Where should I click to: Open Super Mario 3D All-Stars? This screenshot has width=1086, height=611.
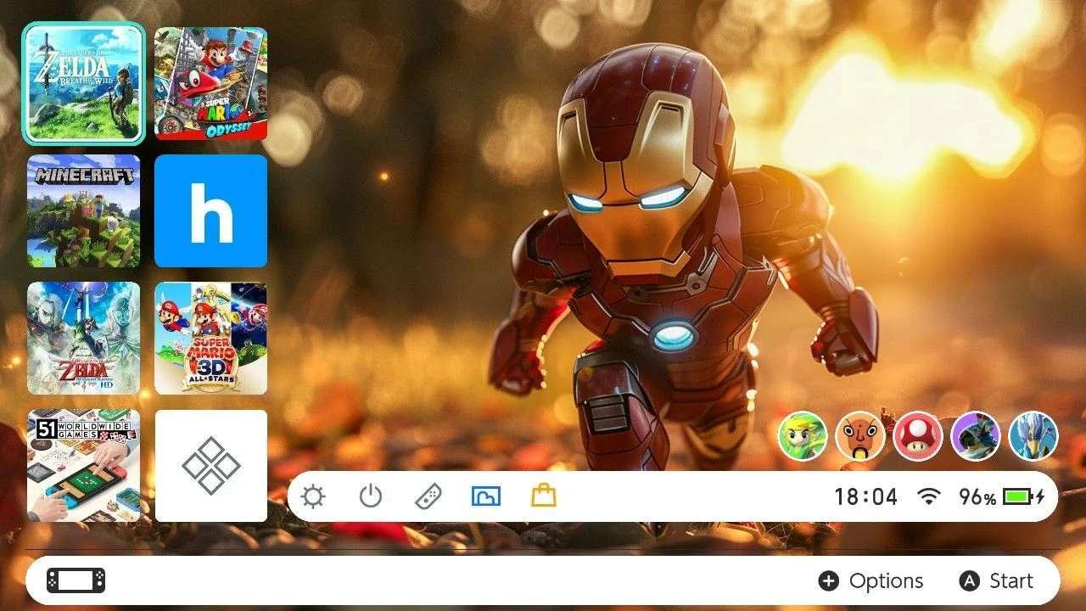tap(210, 338)
